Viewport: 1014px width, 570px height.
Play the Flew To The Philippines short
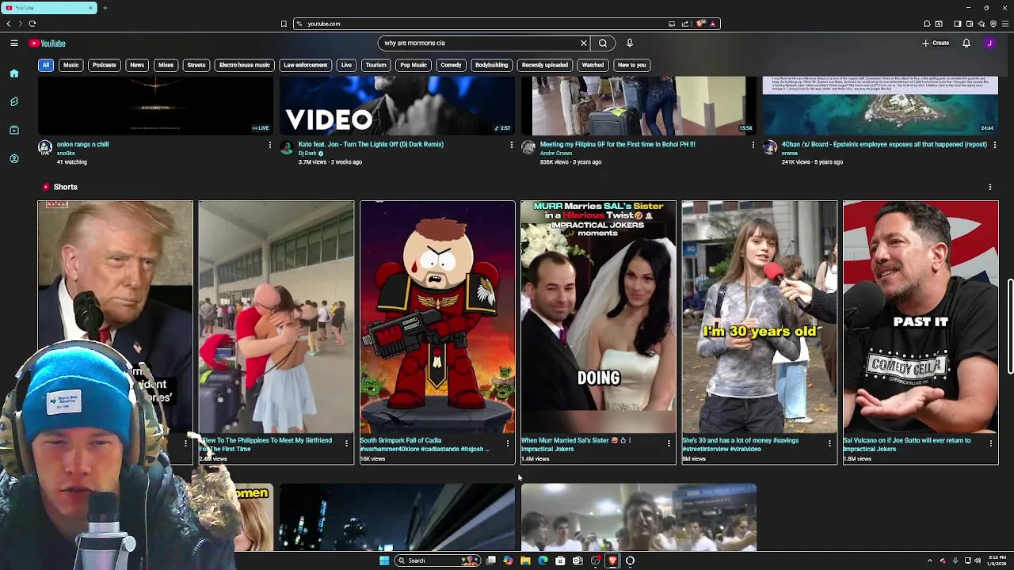(x=276, y=317)
